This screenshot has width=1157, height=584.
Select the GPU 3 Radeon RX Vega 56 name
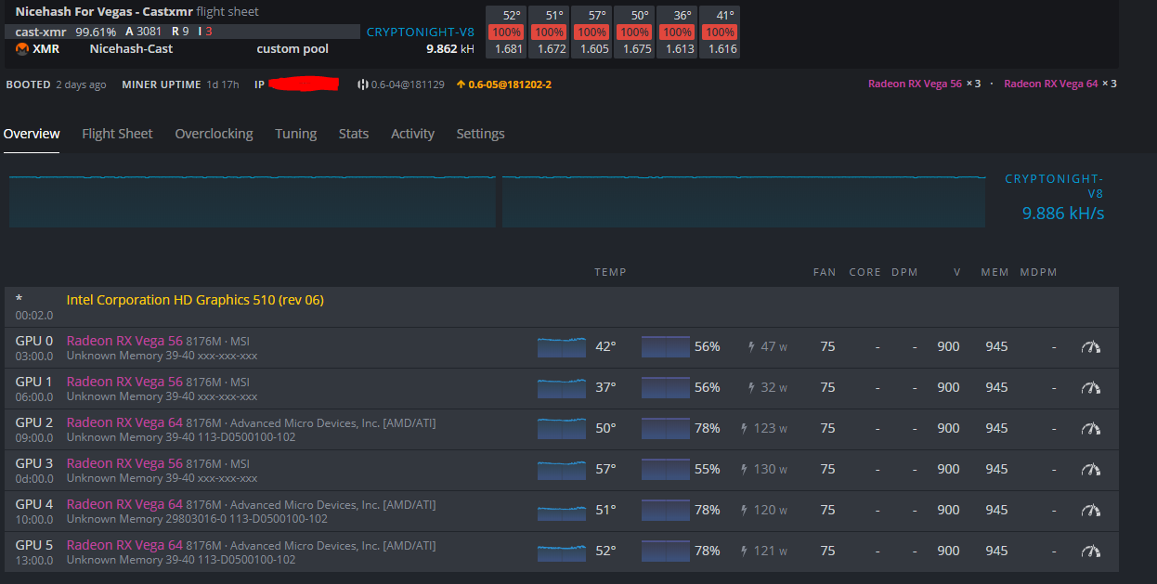(124, 463)
